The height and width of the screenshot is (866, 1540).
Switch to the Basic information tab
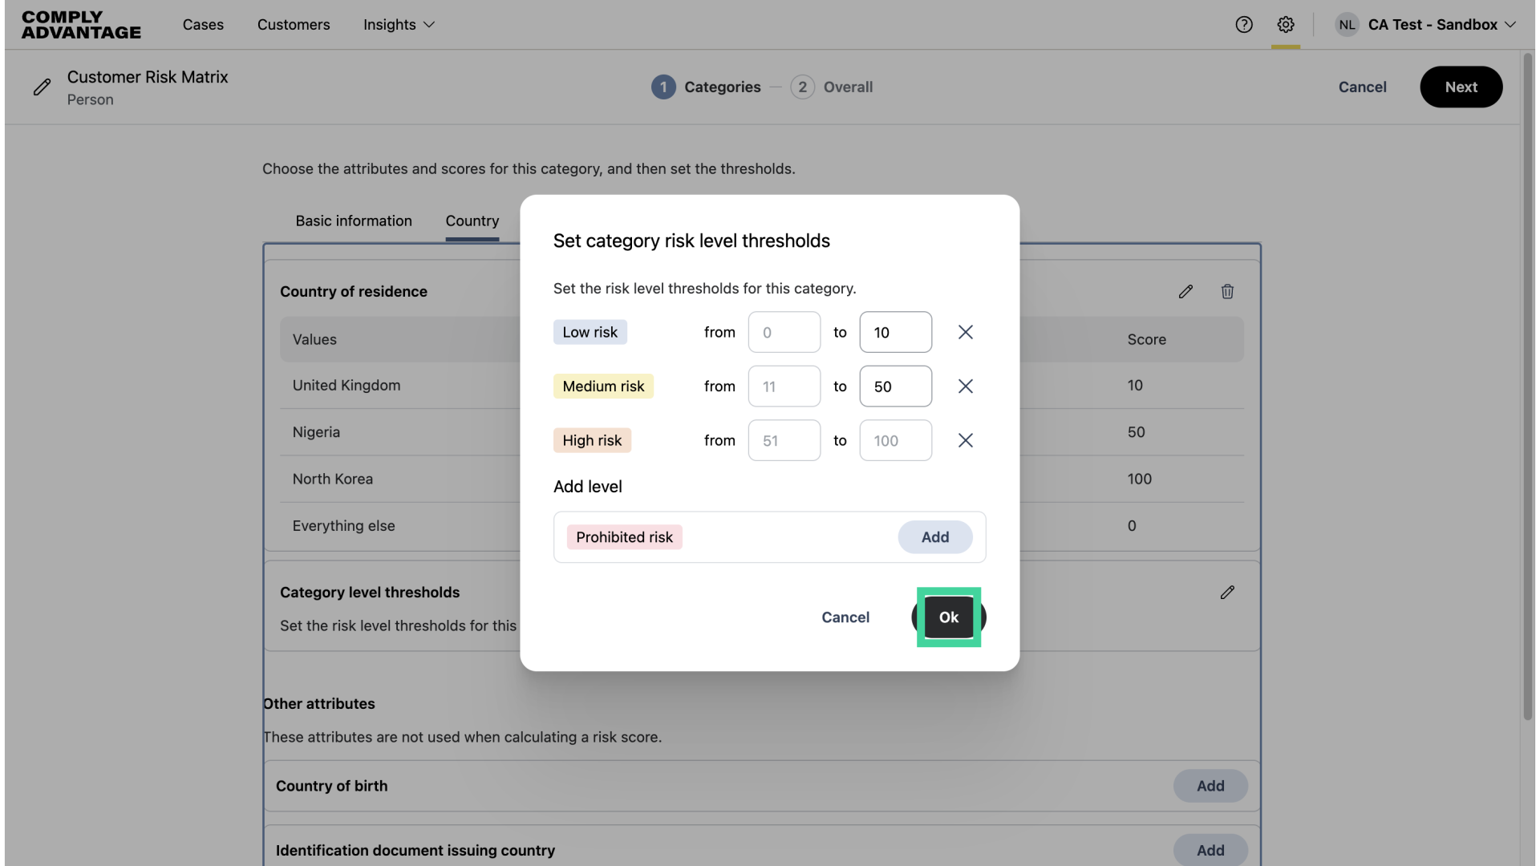[354, 221]
